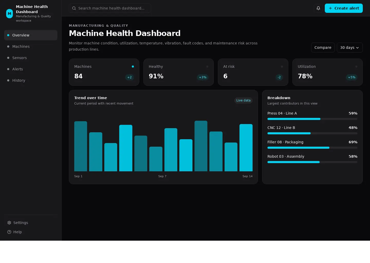Click the Sep 1 axis label
Screen dimensions: 370x263
pos(78,176)
